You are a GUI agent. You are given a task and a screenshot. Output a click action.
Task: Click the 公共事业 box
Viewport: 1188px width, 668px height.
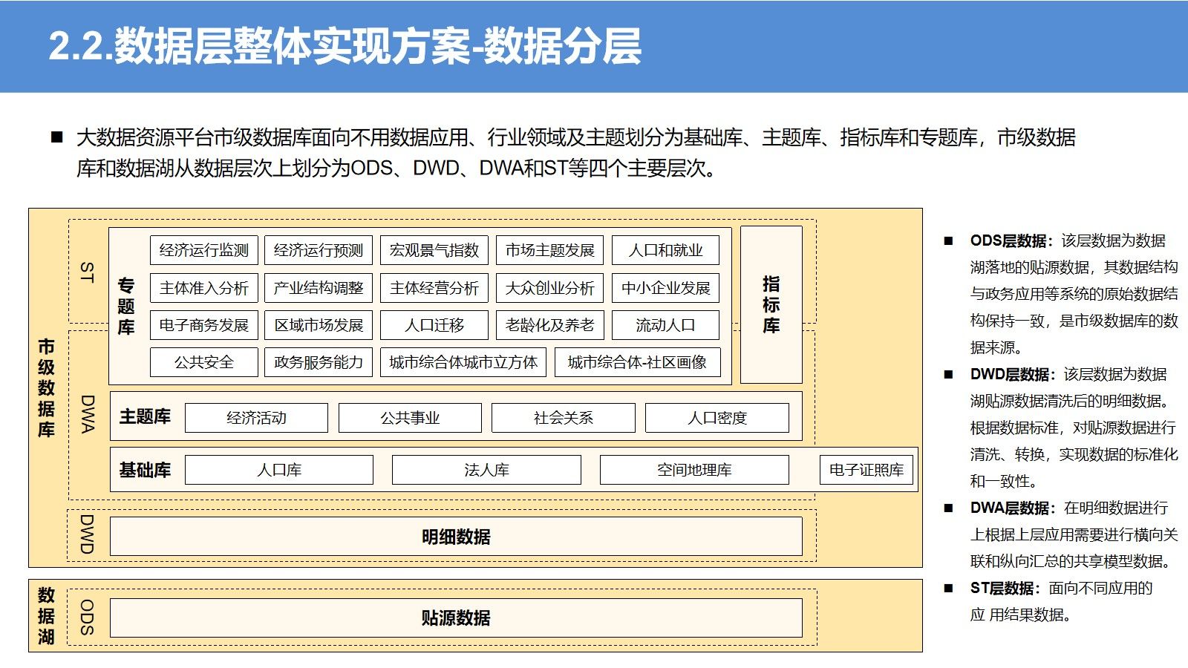410,418
